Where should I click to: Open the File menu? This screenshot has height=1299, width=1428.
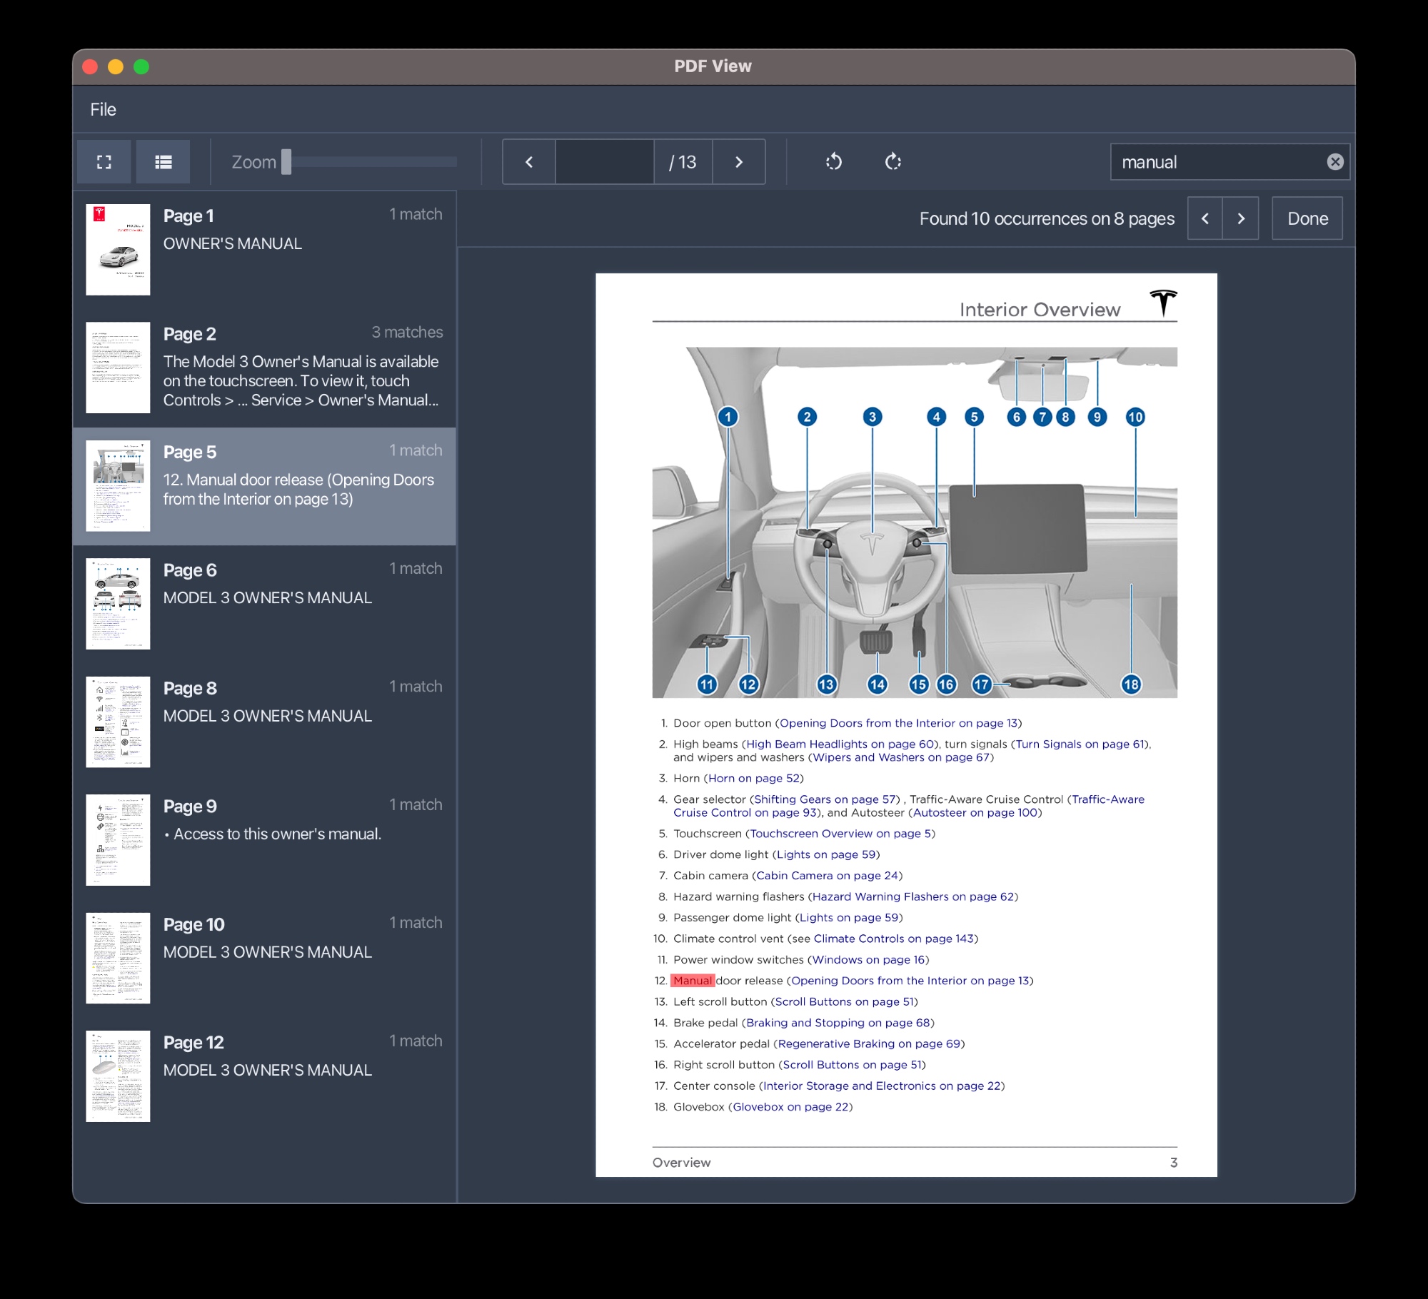103,109
